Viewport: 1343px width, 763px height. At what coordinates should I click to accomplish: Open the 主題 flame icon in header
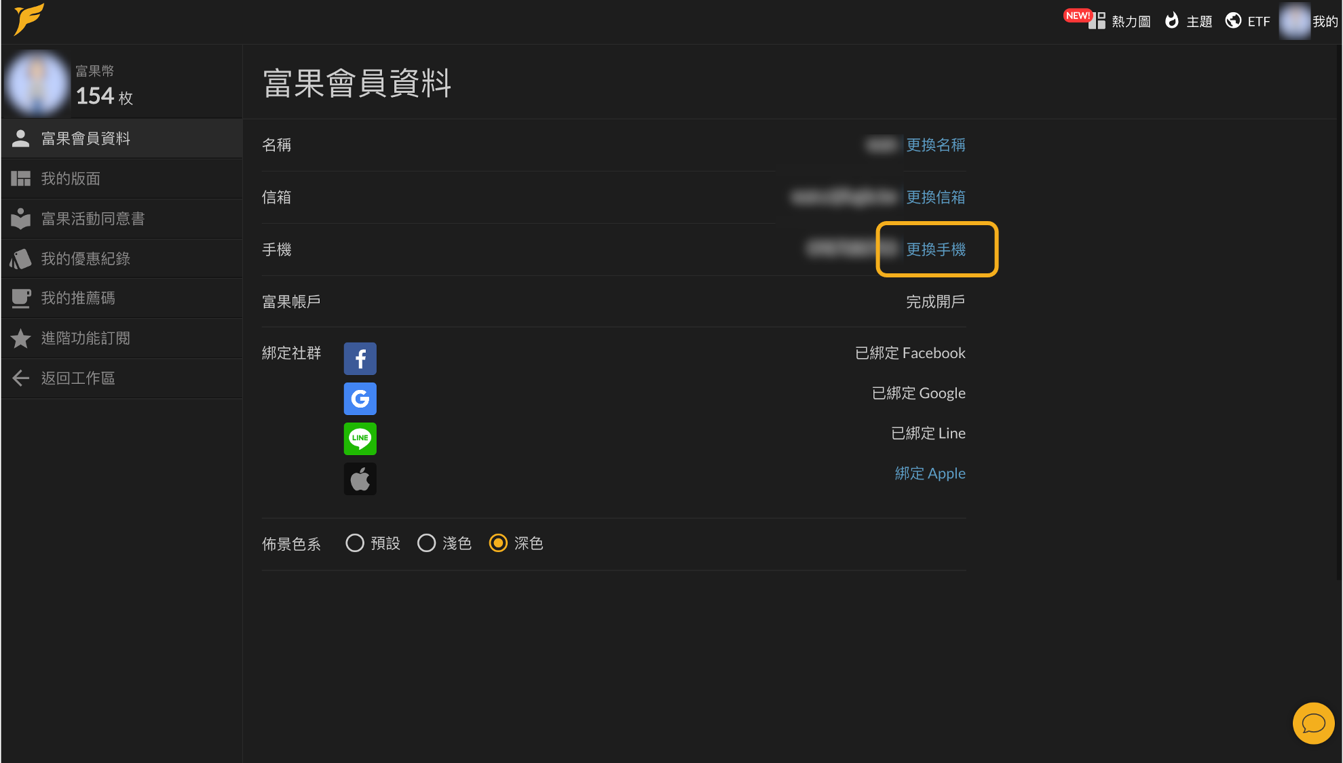click(x=1171, y=21)
